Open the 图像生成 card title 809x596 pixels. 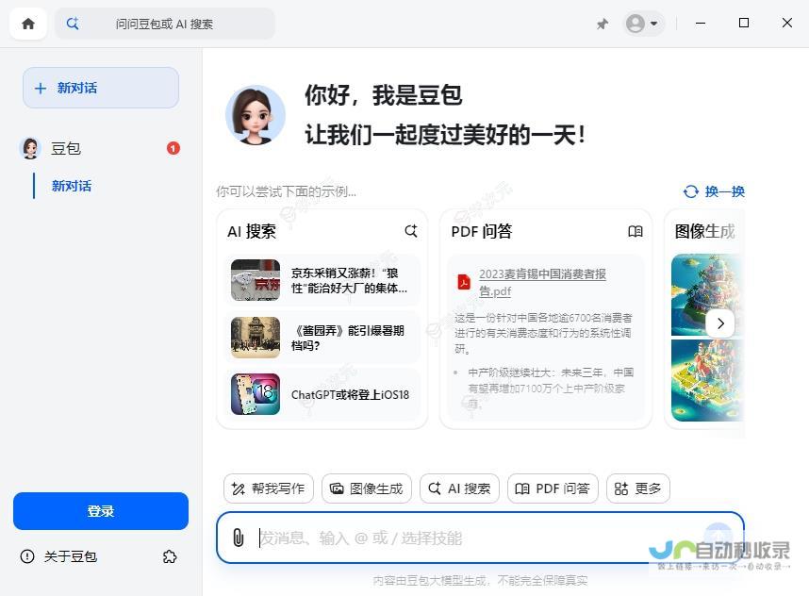coord(704,231)
